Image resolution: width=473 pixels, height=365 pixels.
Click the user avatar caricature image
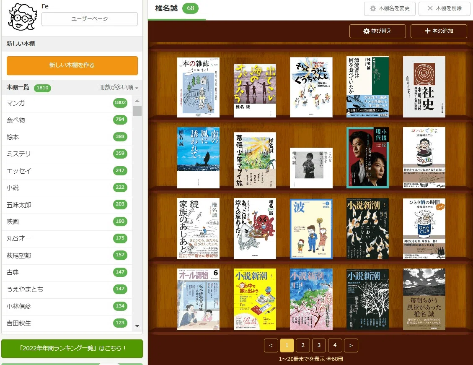pyautogui.click(x=22, y=17)
